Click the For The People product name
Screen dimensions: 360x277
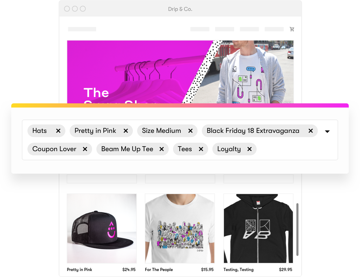pos(159,270)
